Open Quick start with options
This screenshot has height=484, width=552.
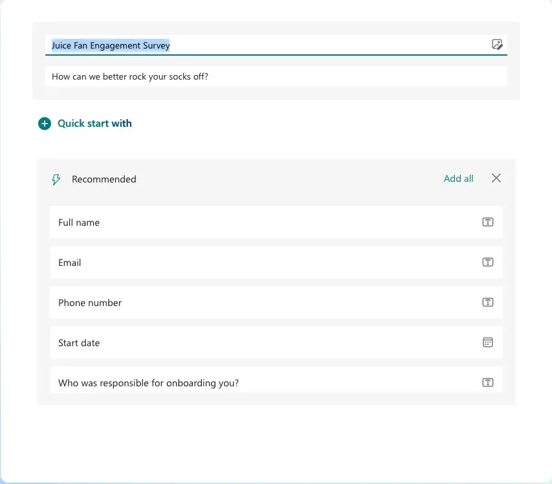coord(94,123)
